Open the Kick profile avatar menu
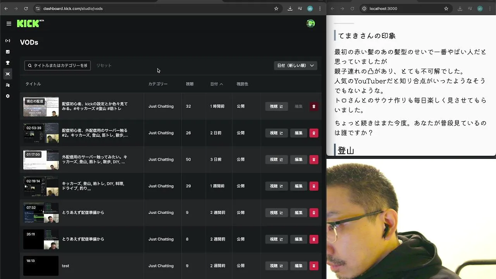 310,24
